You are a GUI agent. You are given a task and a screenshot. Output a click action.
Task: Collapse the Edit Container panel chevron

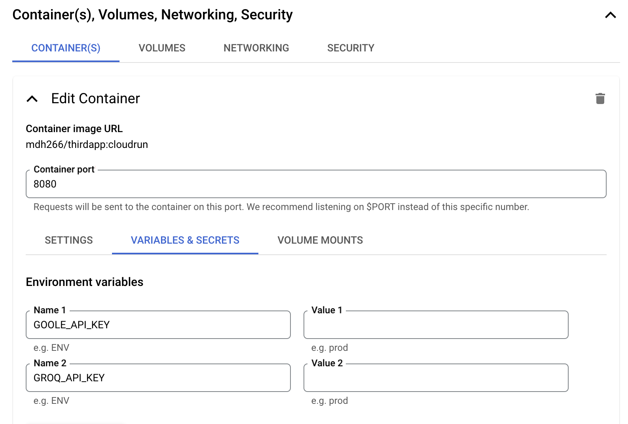tap(32, 99)
